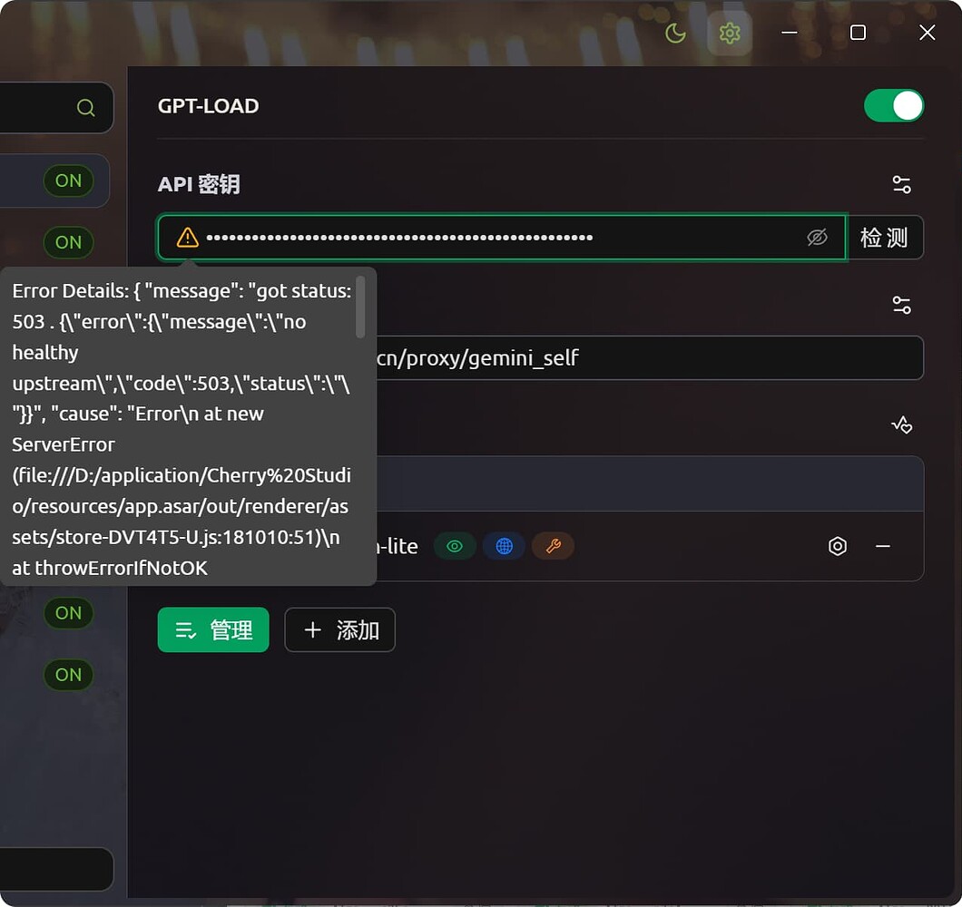This screenshot has width=962, height=907.
Task: Click the blue web search globe tag
Action: point(504,546)
